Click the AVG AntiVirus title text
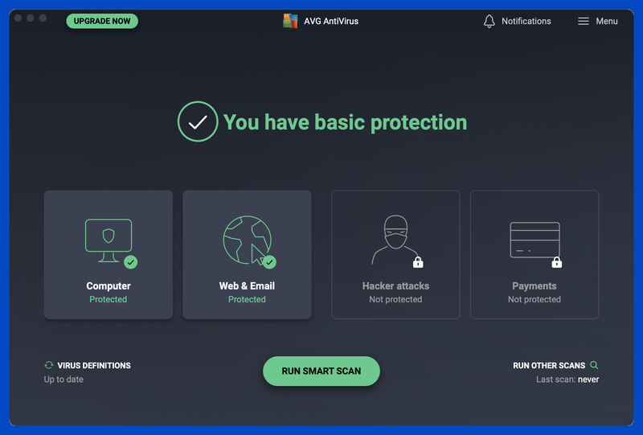Image resolution: width=643 pixels, height=435 pixels. point(331,21)
